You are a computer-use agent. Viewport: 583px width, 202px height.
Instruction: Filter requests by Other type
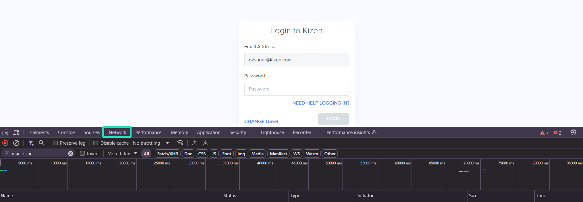(x=330, y=154)
